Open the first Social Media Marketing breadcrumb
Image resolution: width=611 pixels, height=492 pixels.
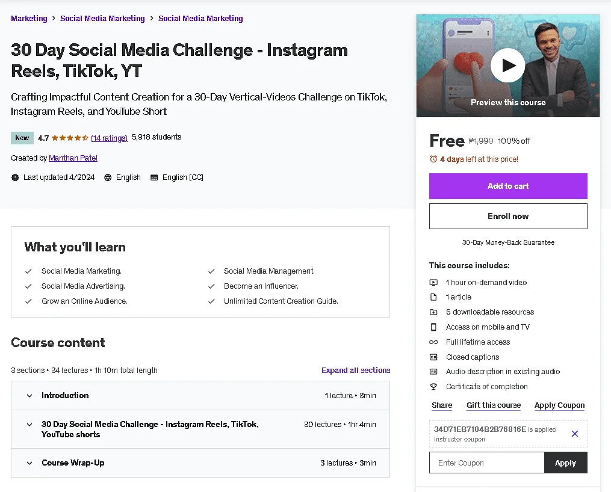[102, 18]
